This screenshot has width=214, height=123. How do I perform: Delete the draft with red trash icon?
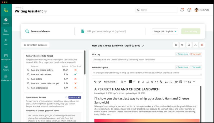pos(202,45)
